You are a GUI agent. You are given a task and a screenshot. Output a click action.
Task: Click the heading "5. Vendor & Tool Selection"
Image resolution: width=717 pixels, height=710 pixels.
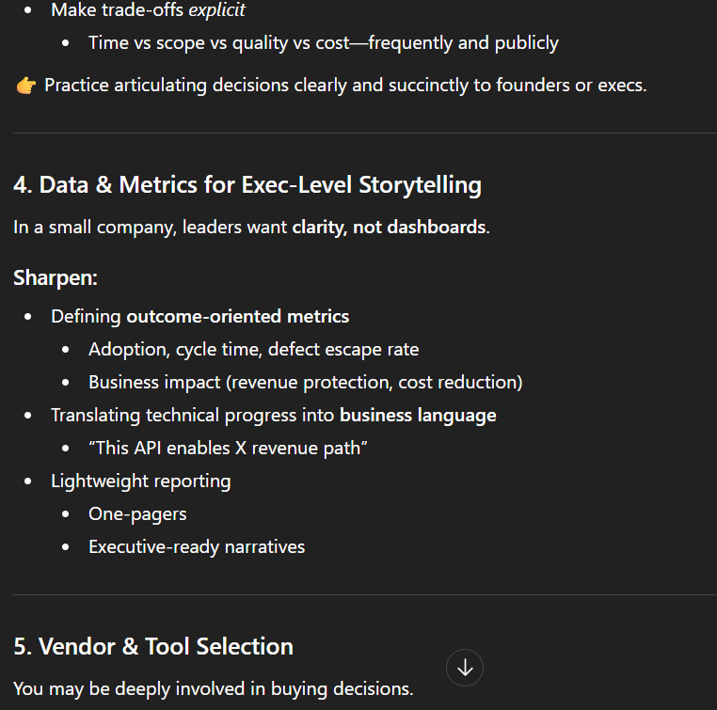click(153, 646)
